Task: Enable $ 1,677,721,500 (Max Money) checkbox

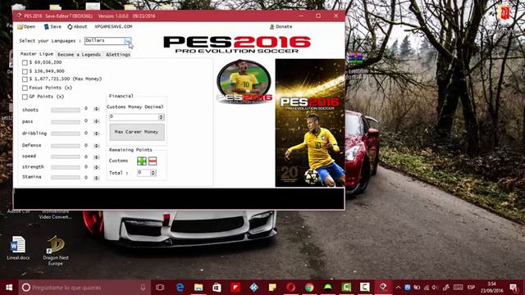Action: click(x=25, y=79)
